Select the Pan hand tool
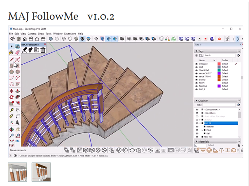249x186 pixels. (x=18, y=130)
